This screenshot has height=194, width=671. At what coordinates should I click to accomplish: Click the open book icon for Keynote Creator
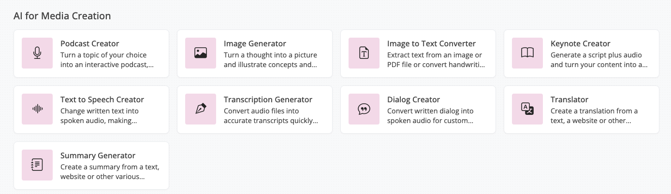[x=527, y=53]
